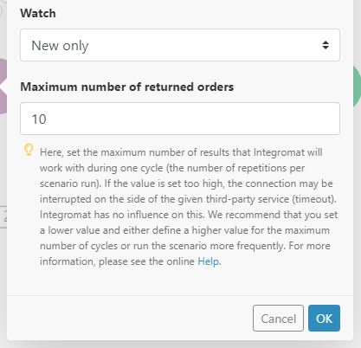Click empty footer area left of Cancel
This screenshot has width=361, height=348.
pos(130,319)
